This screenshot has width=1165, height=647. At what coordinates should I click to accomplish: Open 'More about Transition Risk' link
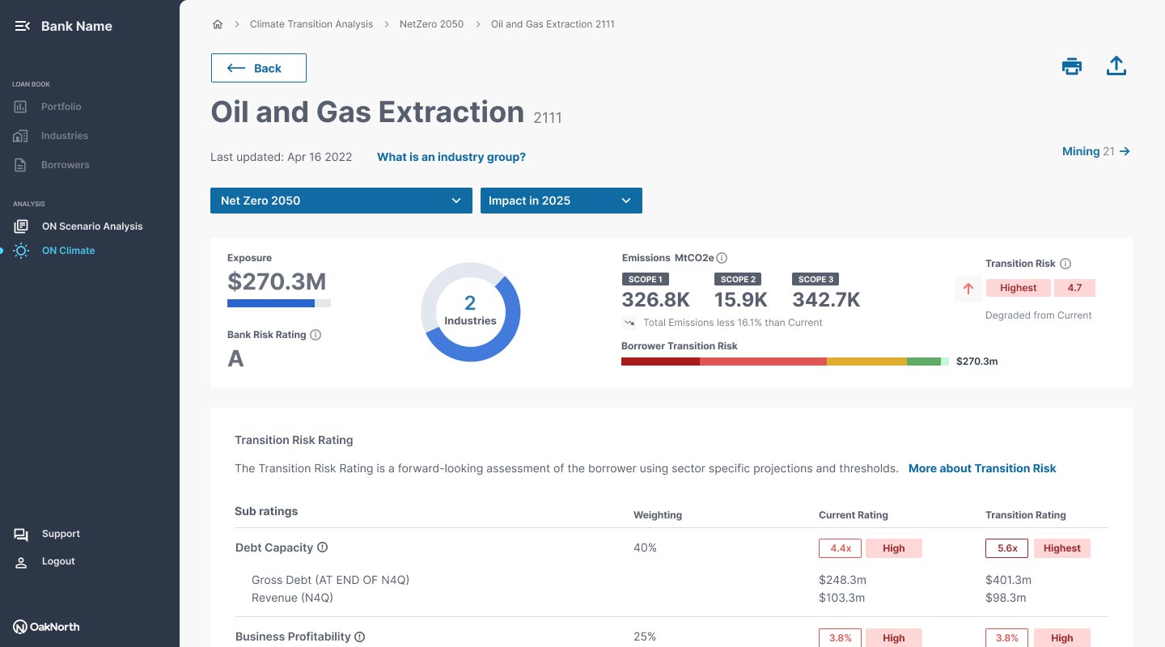[982, 468]
